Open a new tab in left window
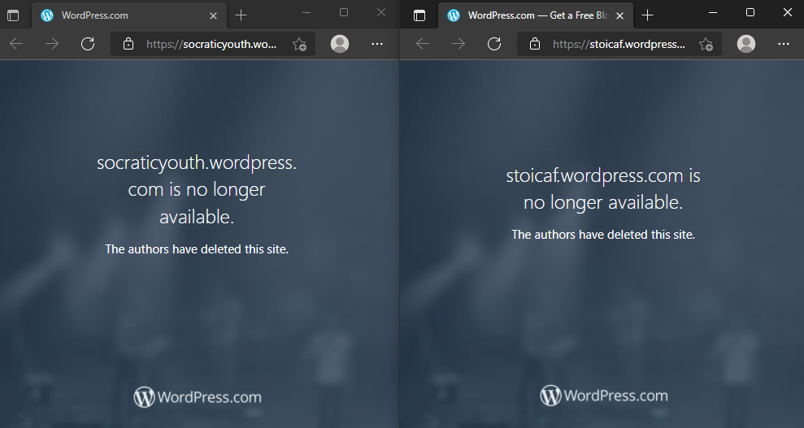 [x=241, y=15]
